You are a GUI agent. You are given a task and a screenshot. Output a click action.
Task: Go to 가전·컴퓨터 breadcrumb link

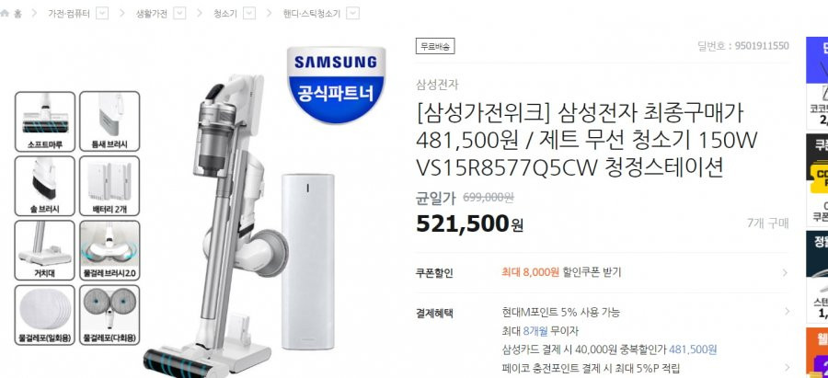(69, 14)
